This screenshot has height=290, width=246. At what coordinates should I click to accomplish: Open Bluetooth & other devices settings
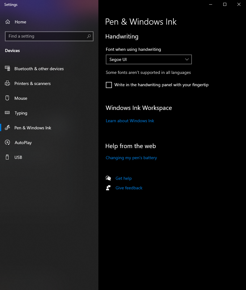click(49, 69)
